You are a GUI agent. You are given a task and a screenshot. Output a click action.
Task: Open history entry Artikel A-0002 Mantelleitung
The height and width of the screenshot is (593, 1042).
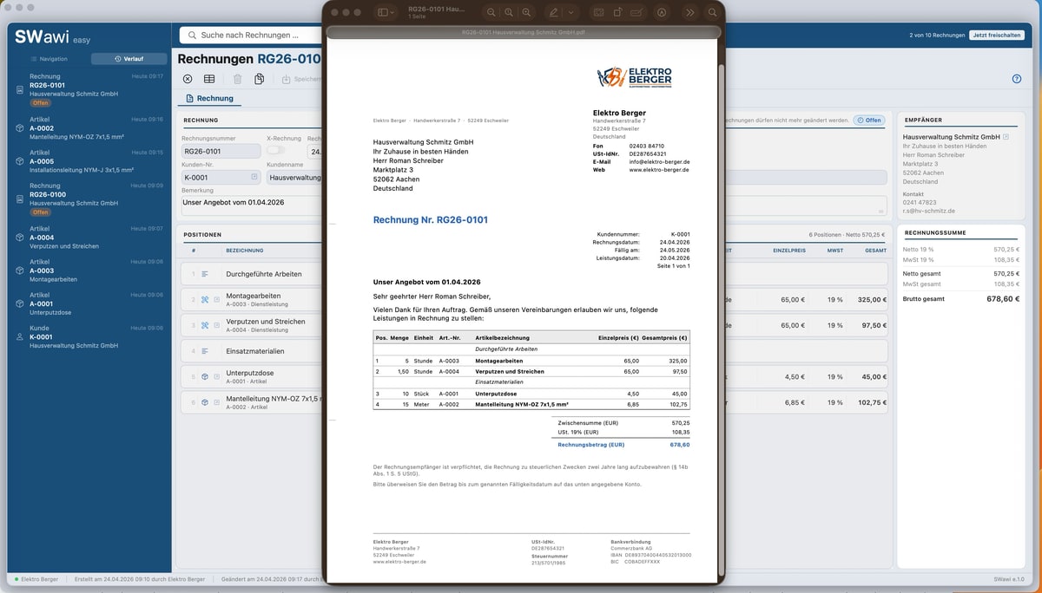click(x=89, y=127)
